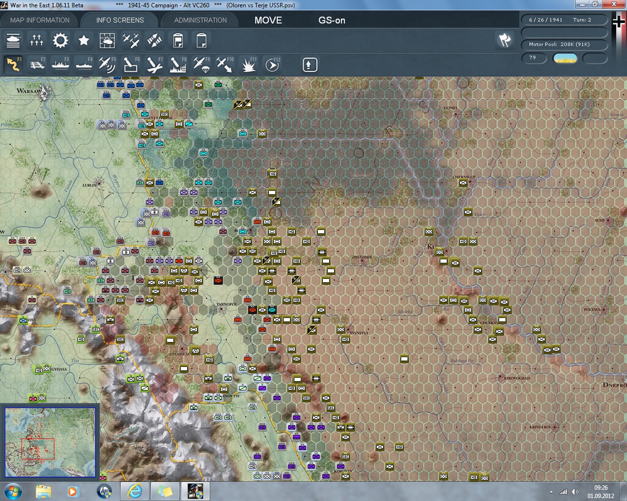Click the Tarnopol city label
Image resolution: width=627 pixels, height=501 pixels.
(x=226, y=304)
